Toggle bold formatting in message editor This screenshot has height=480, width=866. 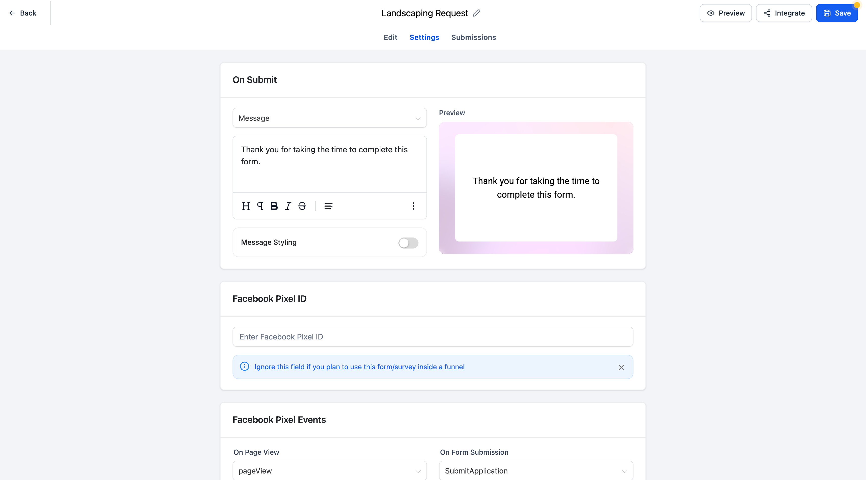[274, 206]
